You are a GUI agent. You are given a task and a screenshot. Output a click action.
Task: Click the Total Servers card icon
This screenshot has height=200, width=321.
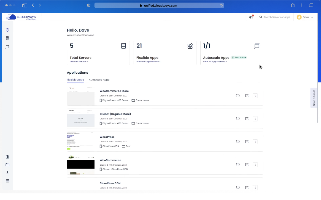click(x=123, y=46)
